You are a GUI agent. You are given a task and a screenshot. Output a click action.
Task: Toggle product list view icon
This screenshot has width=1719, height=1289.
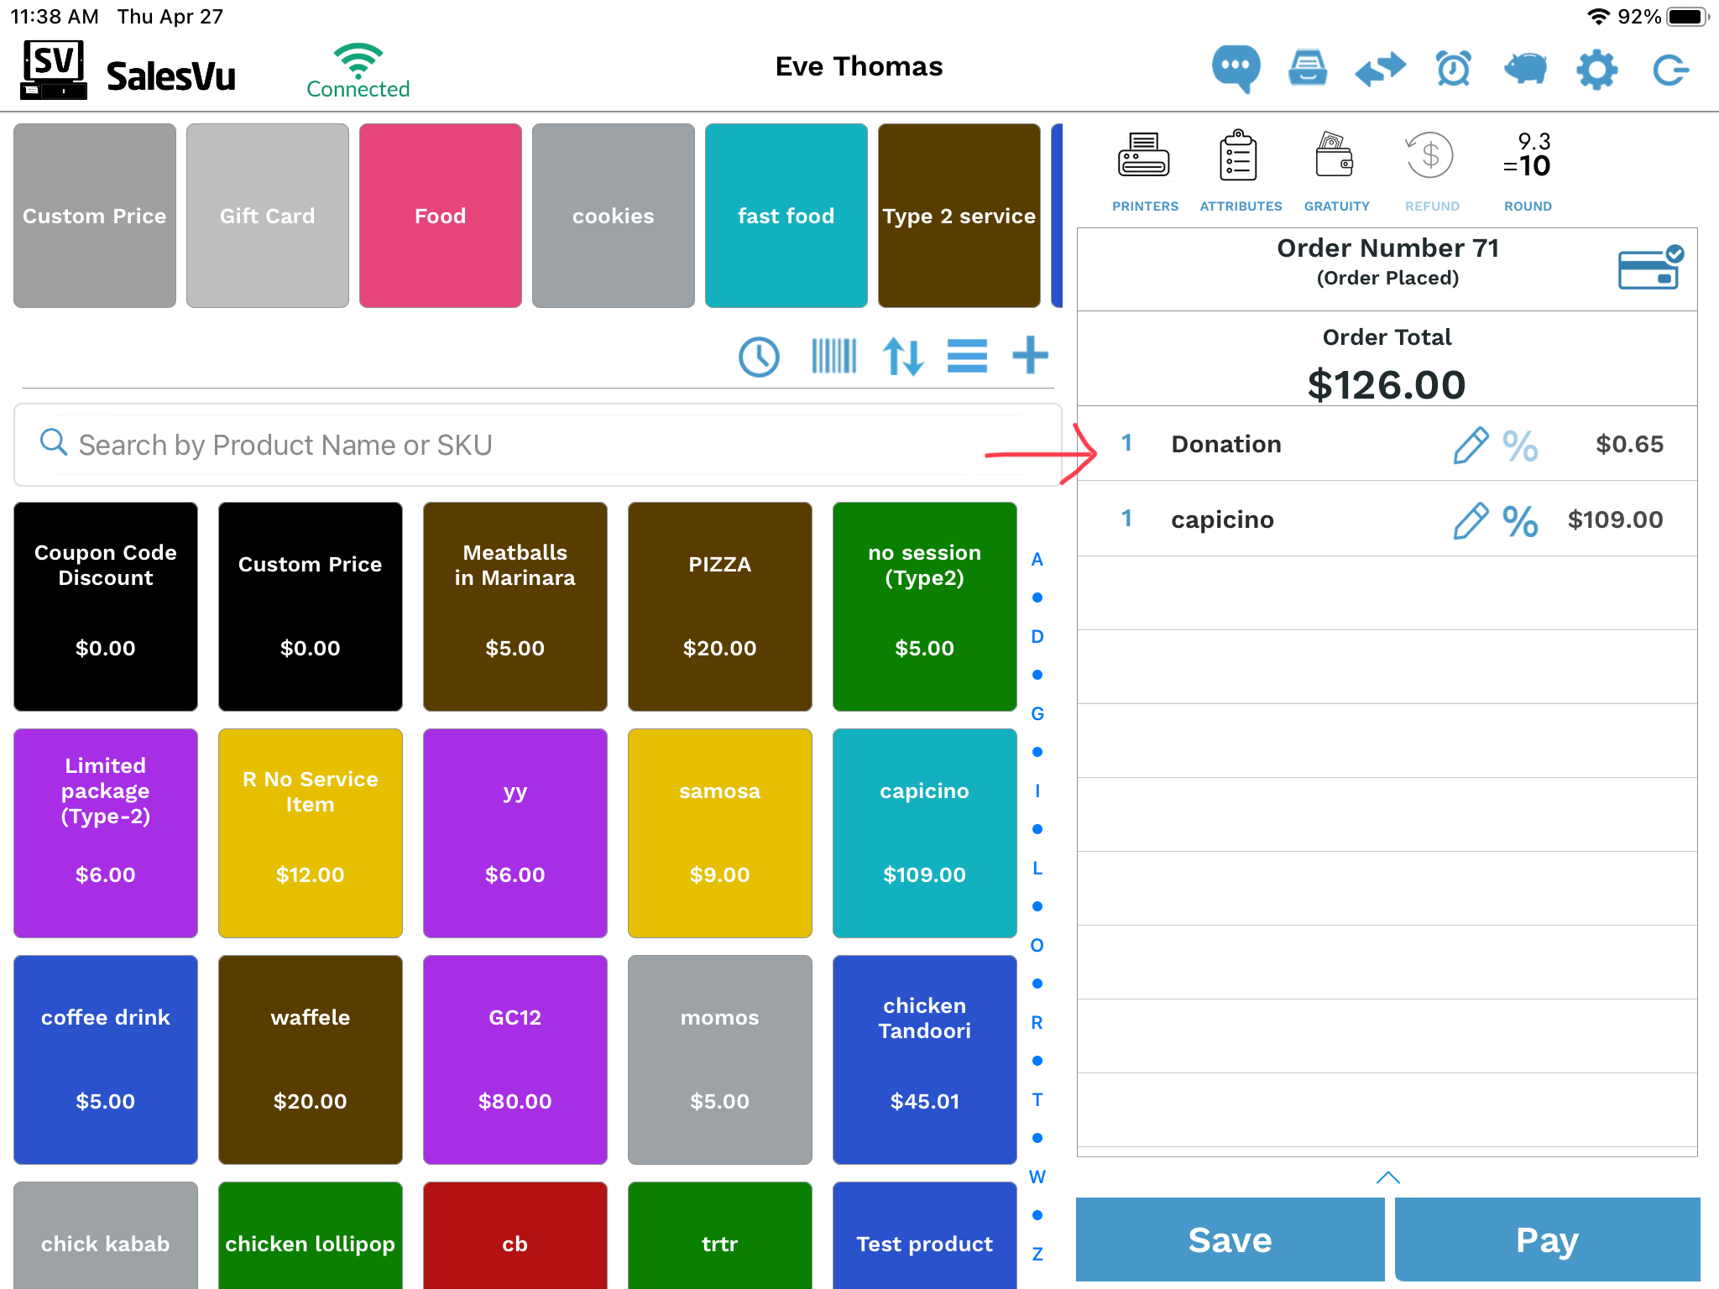[x=967, y=357]
